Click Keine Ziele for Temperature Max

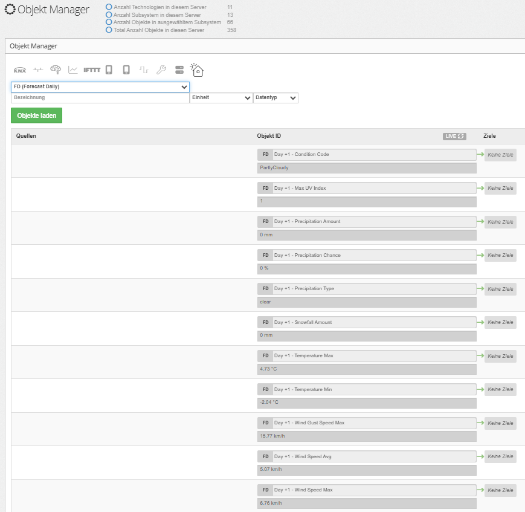coord(500,356)
